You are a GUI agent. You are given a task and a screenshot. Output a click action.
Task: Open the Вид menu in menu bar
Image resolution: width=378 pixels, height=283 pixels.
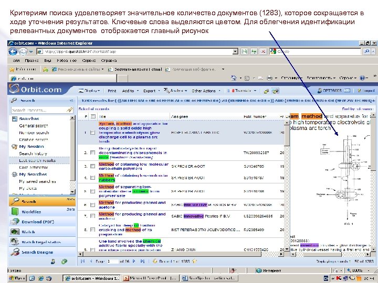click(x=47, y=61)
